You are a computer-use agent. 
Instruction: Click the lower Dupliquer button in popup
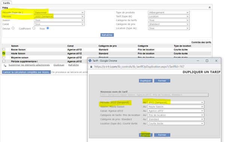coord(145,135)
